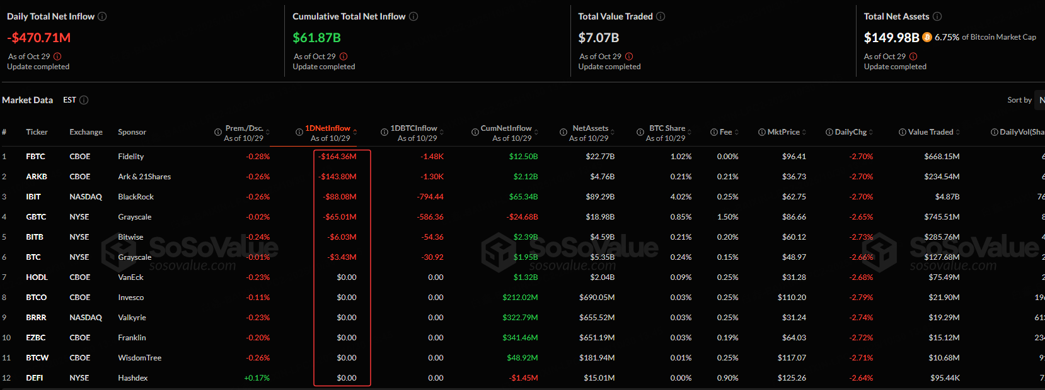Click red alert icon under Total Net Assets date
The width and height of the screenshot is (1045, 390).
click(913, 57)
